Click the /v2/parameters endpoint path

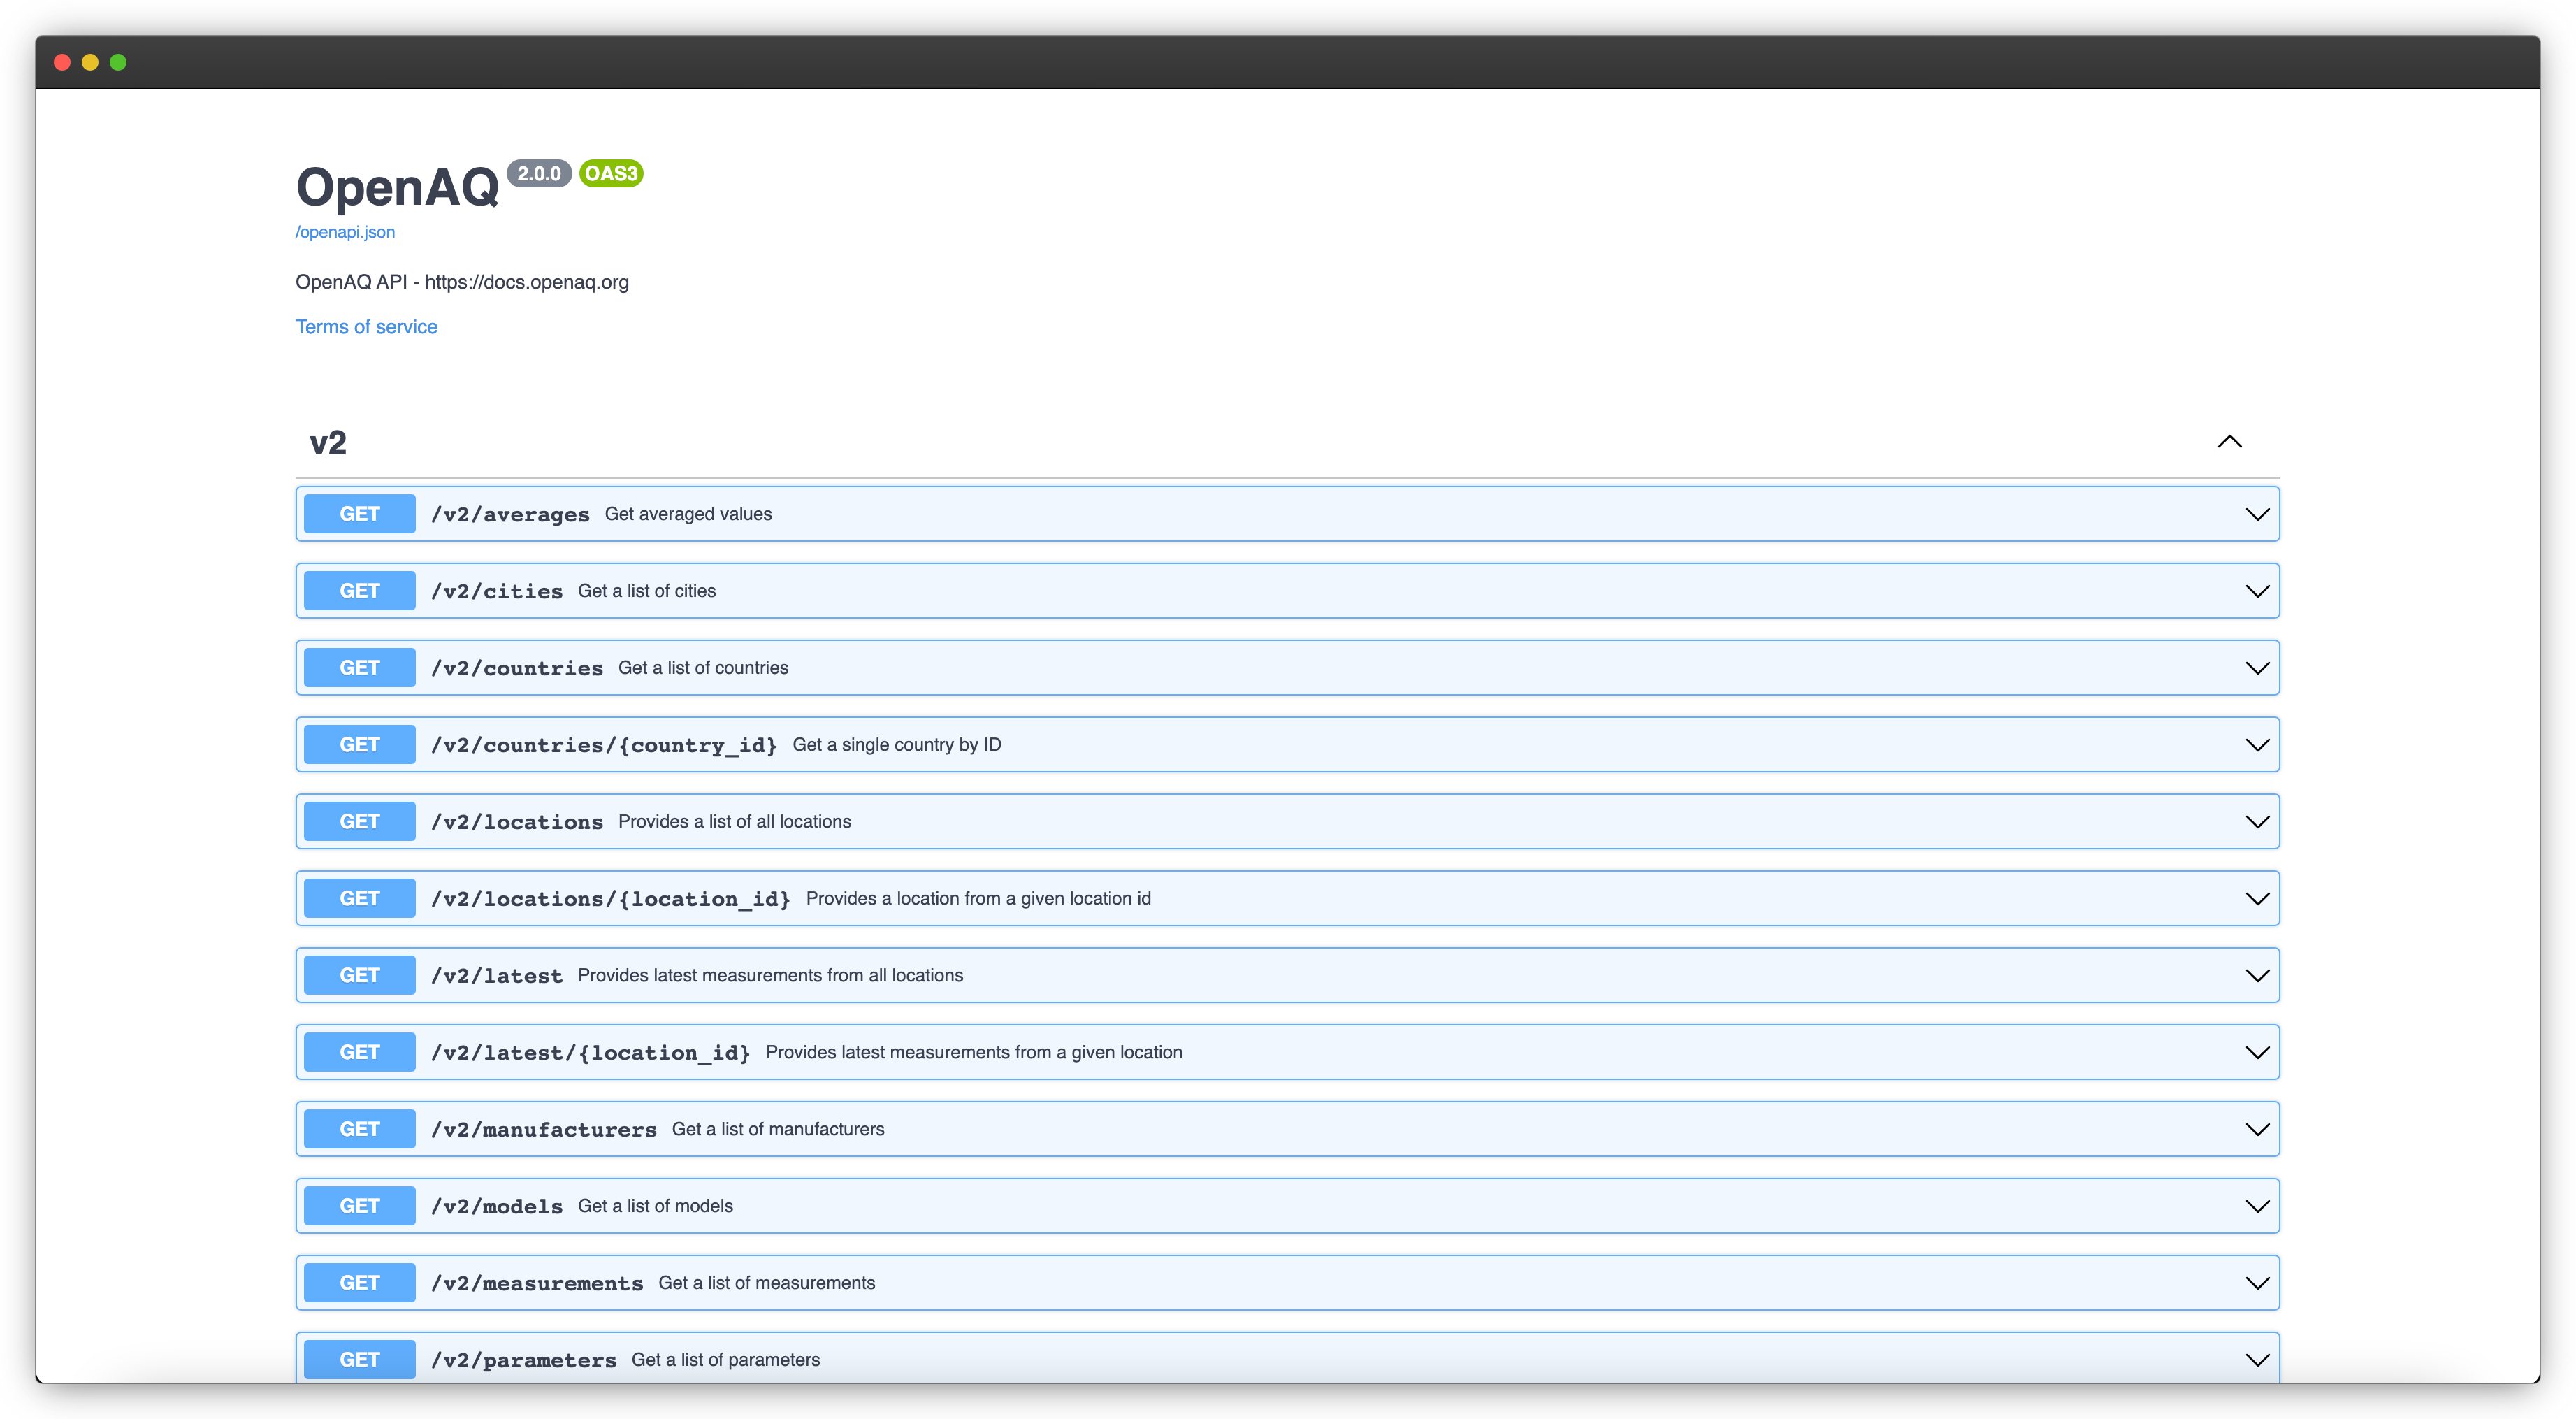point(523,1360)
